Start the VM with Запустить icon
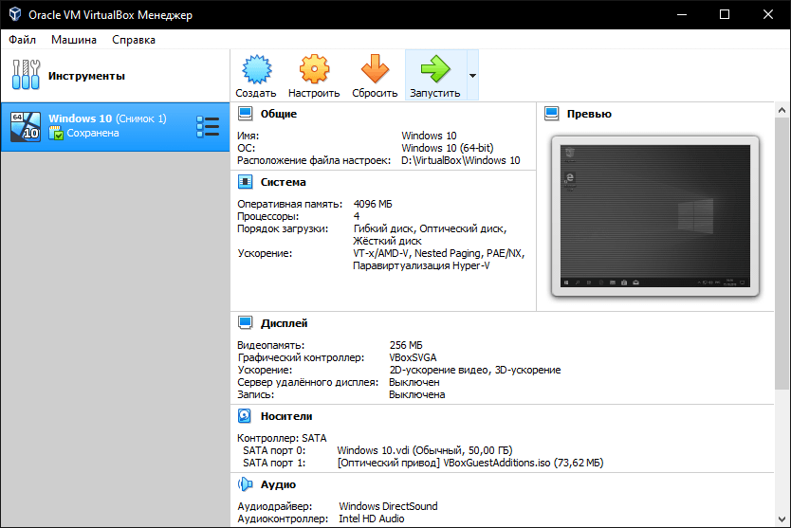Viewport: 791px width, 528px height. [x=434, y=70]
